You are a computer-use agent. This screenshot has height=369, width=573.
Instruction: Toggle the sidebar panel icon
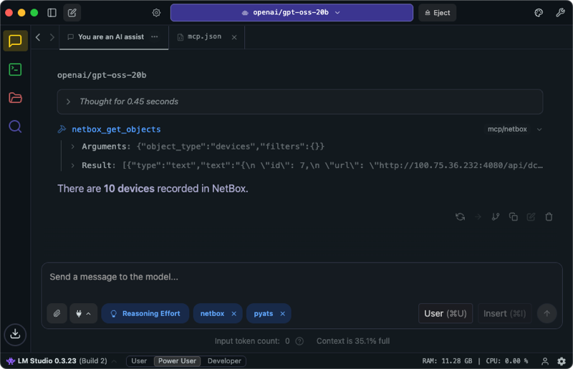(x=52, y=13)
